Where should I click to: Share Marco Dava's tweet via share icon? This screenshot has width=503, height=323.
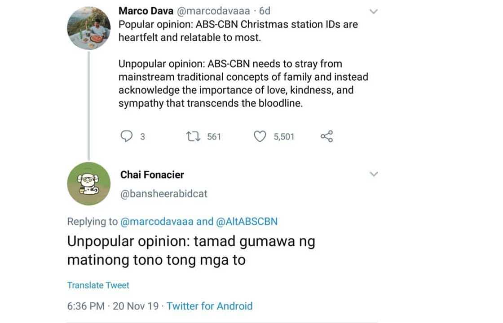click(x=327, y=136)
